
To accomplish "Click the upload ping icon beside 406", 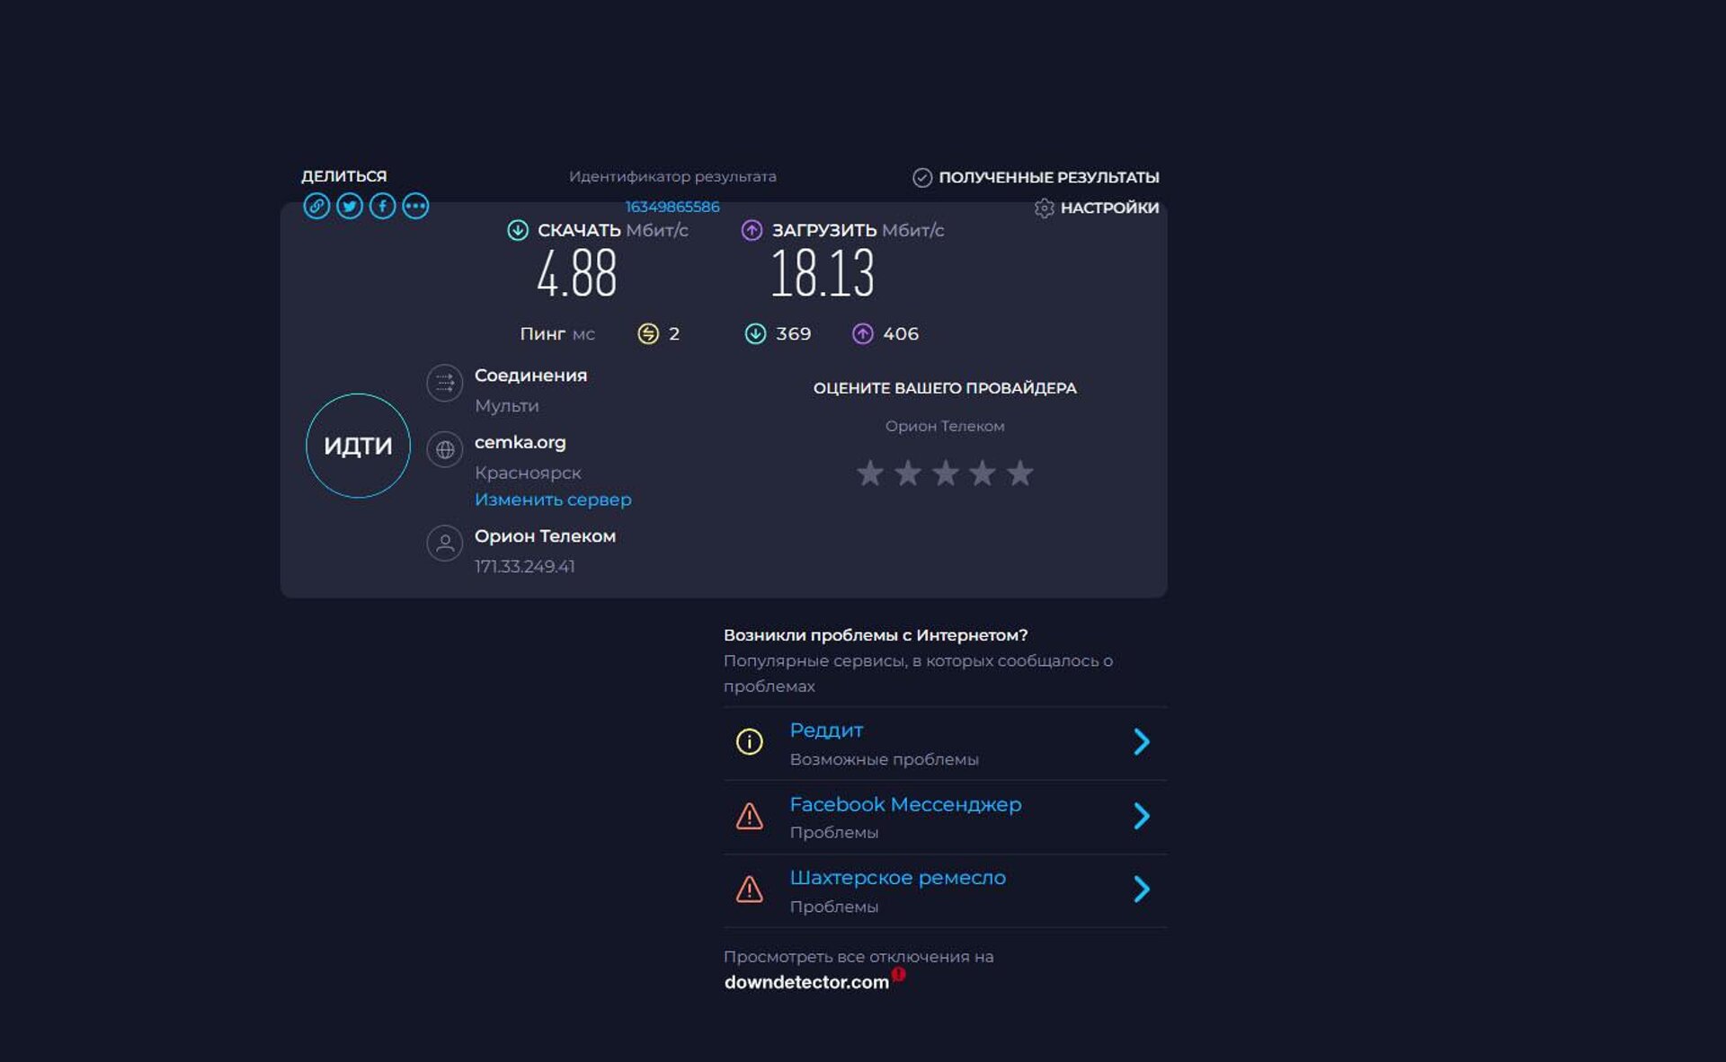I will click(x=863, y=334).
